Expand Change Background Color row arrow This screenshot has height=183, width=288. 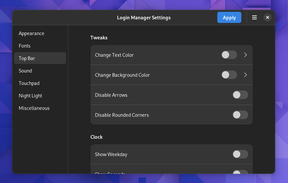(246, 75)
